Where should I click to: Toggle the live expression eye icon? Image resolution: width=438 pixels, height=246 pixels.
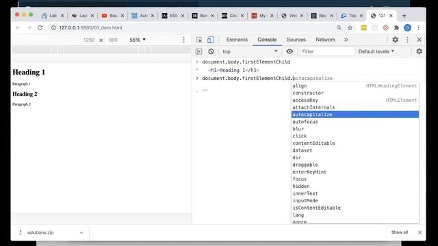pyautogui.click(x=289, y=52)
